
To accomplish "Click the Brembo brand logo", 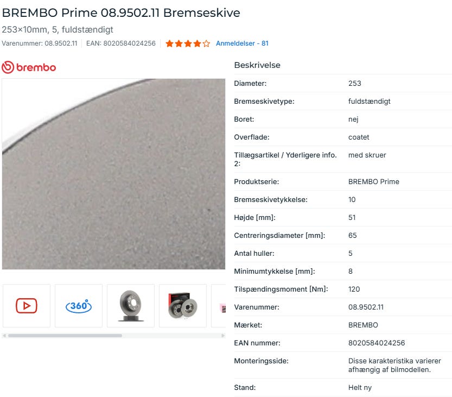I will (29, 67).
